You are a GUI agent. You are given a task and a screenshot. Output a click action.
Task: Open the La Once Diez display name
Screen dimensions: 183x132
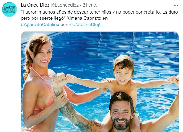(x=35, y=5)
